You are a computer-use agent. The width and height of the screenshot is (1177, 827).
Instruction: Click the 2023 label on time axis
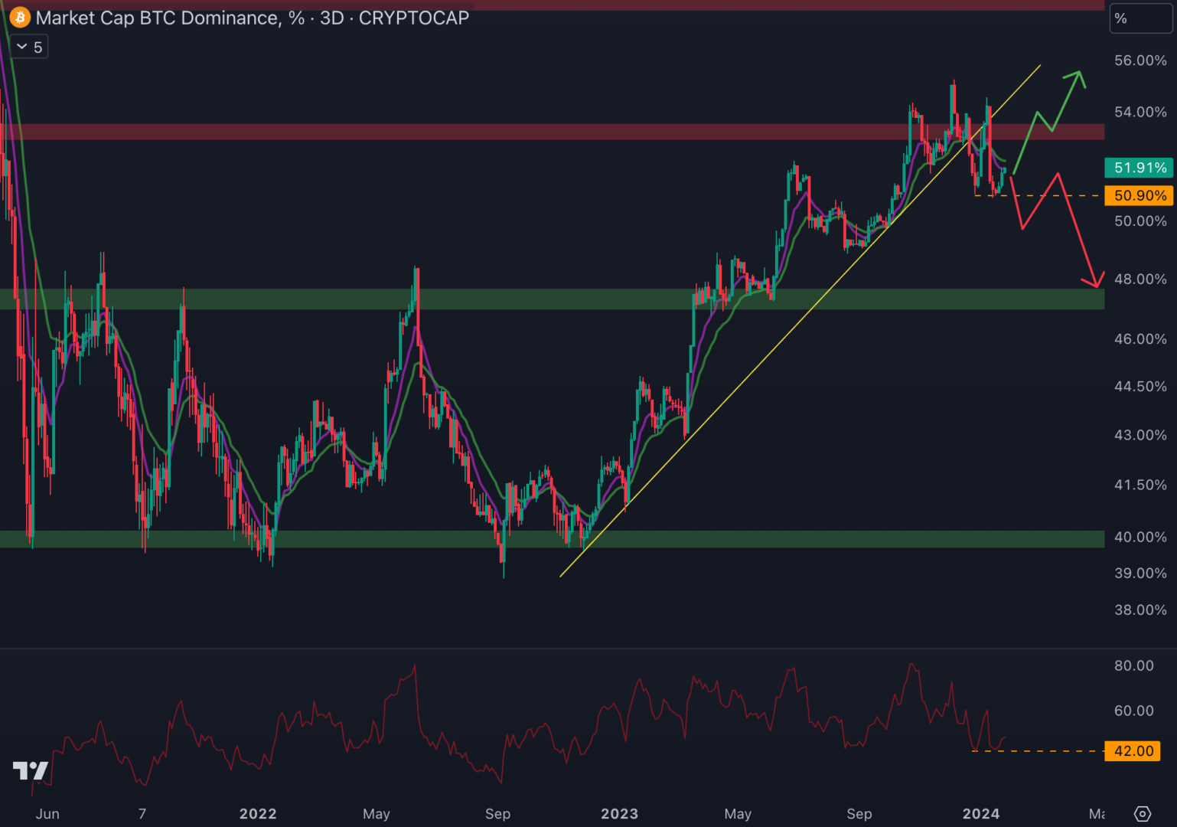619,813
